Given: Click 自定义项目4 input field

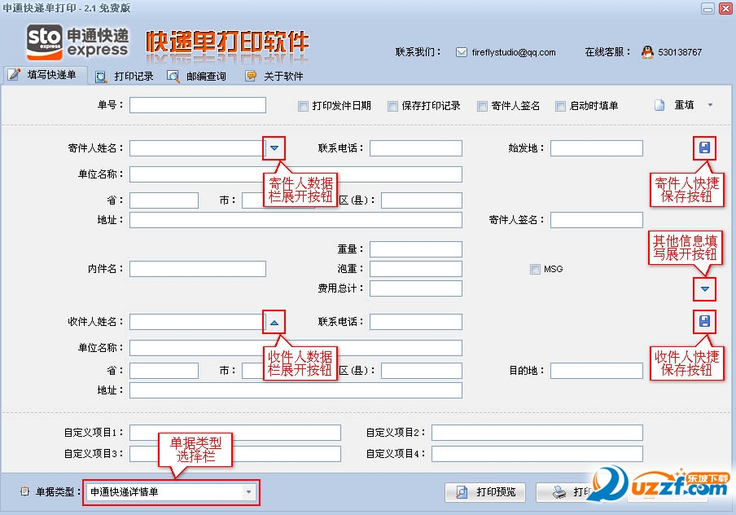Looking at the screenshot, I should (x=537, y=454).
